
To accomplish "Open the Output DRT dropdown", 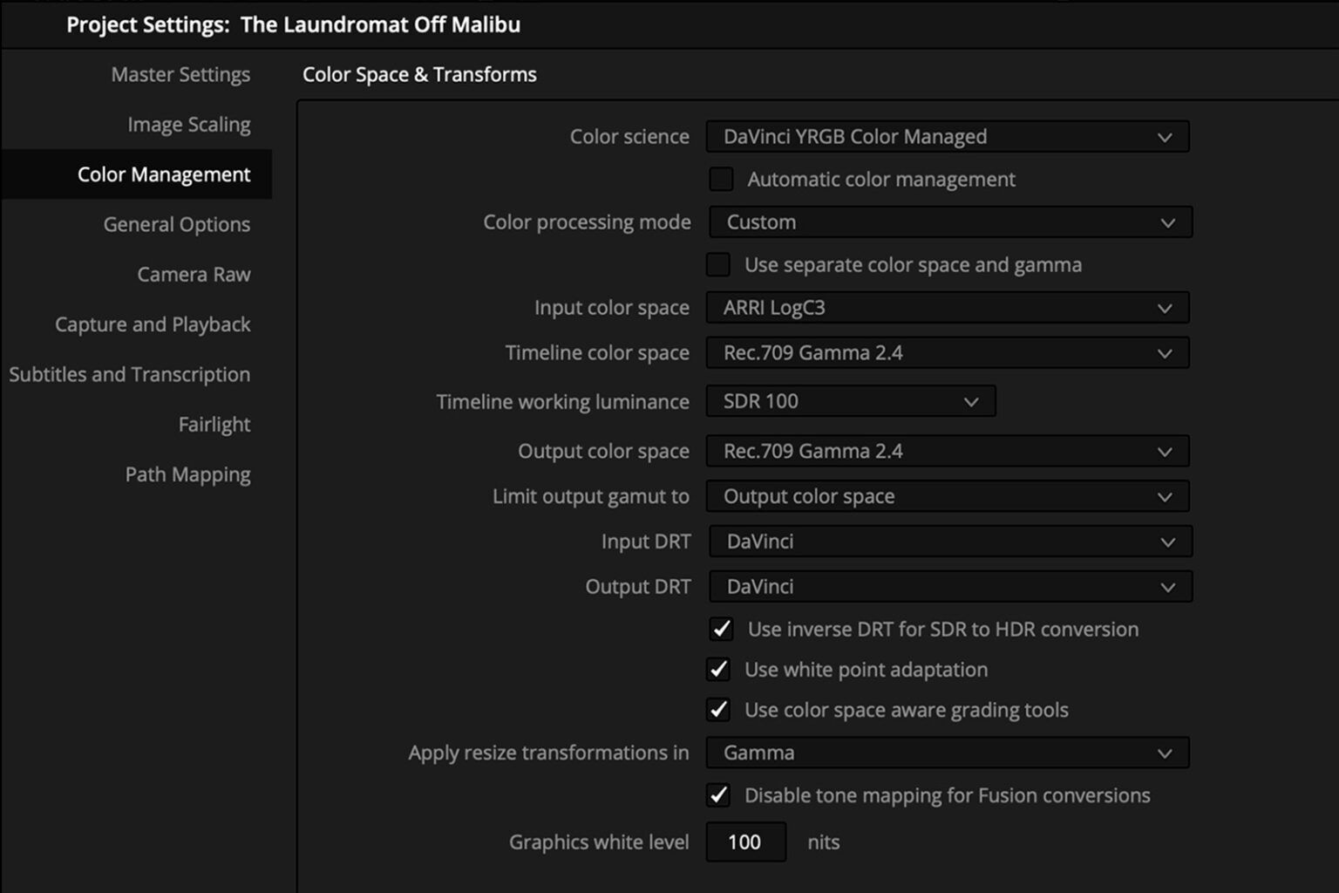I will pyautogui.click(x=950, y=586).
